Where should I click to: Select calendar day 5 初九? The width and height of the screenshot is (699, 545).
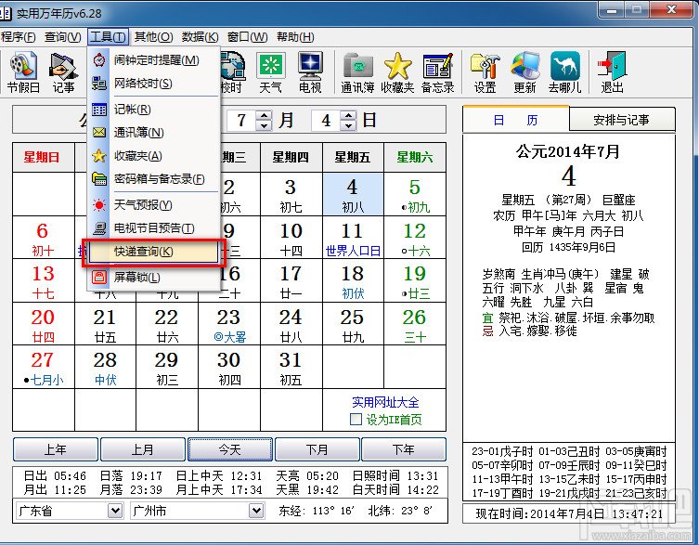point(415,194)
